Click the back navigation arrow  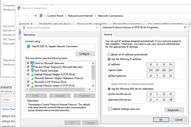(x=19, y=16)
